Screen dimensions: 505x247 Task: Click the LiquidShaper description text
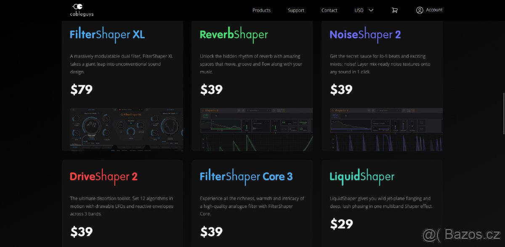381,202
